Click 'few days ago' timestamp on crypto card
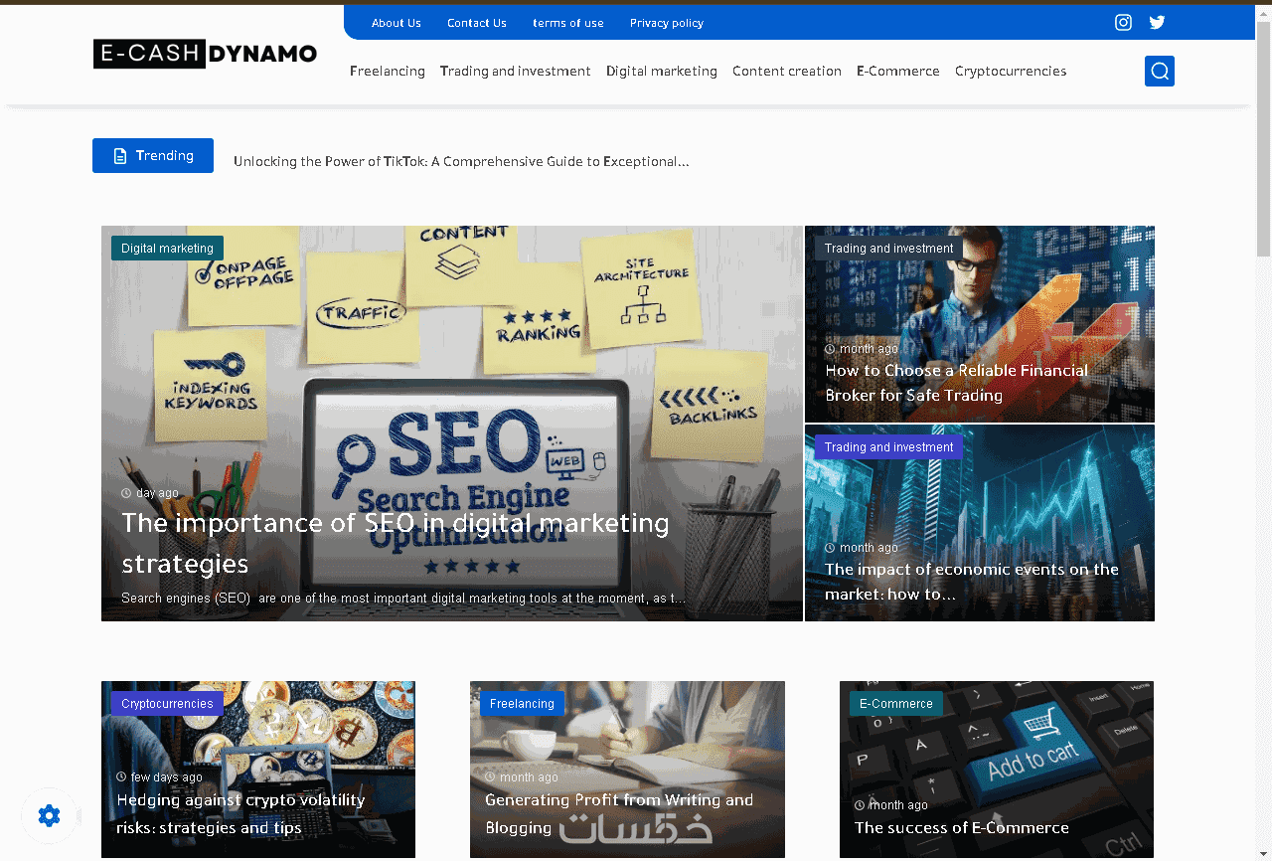 pyautogui.click(x=167, y=777)
